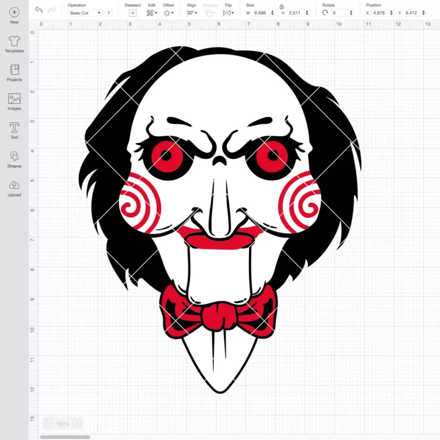Screen dimensions: 440x440
Task: Open the Projects panel
Action: (14, 73)
